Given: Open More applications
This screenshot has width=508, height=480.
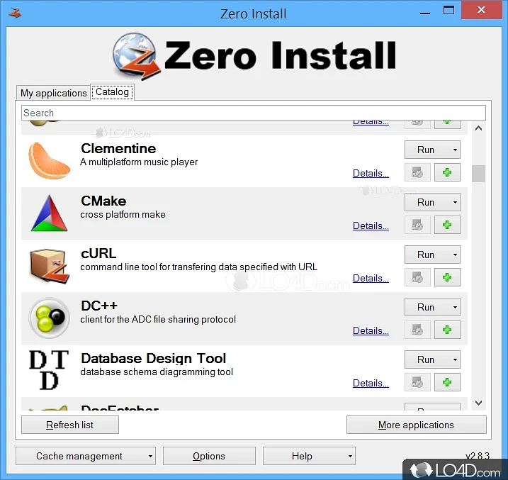Looking at the screenshot, I should (x=417, y=425).
